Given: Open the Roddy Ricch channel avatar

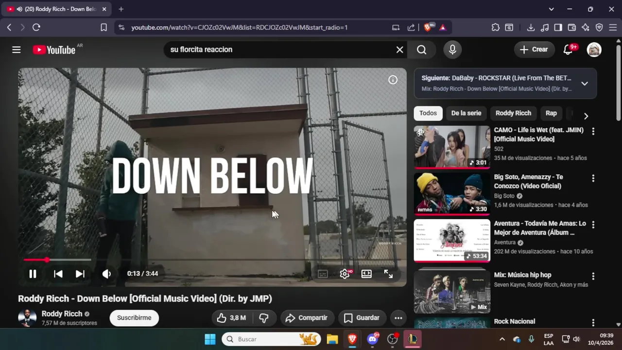Looking at the screenshot, I should click(27, 318).
